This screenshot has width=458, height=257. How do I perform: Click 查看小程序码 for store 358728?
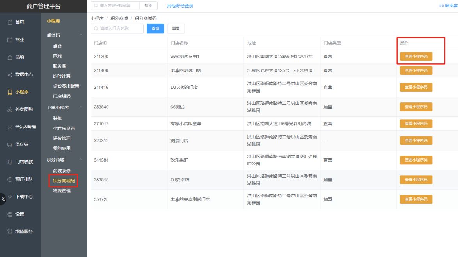pyautogui.click(x=416, y=199)
